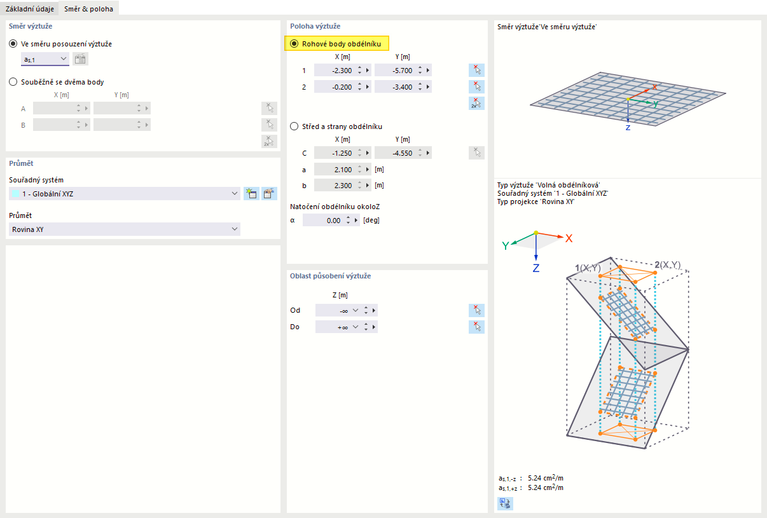Expand arrow menu next to point 1 Y field
Screen dimensions: 767x518
click(x=428, y=71)
